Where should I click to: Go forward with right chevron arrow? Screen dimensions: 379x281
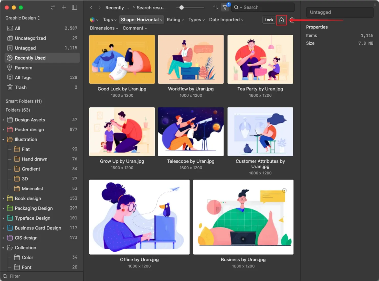click(100, 8)
